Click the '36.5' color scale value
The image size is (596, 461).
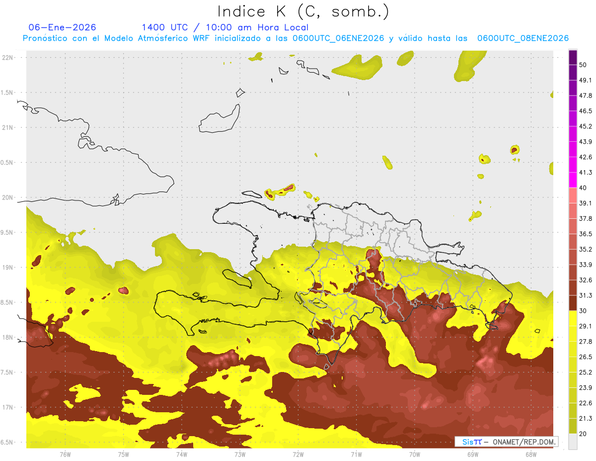(x=586, y=234)
